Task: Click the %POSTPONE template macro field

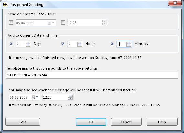Action: [92, 75]
